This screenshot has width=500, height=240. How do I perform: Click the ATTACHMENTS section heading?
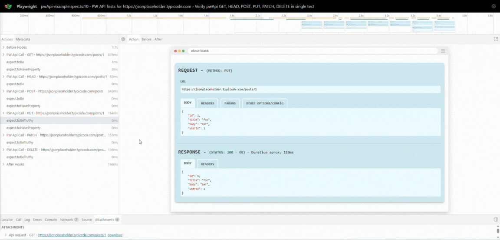(13, 227)
